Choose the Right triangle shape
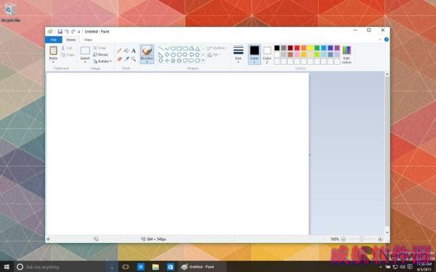Image resolution: width=436 pixels, height=272 pixels. (161, 55)
